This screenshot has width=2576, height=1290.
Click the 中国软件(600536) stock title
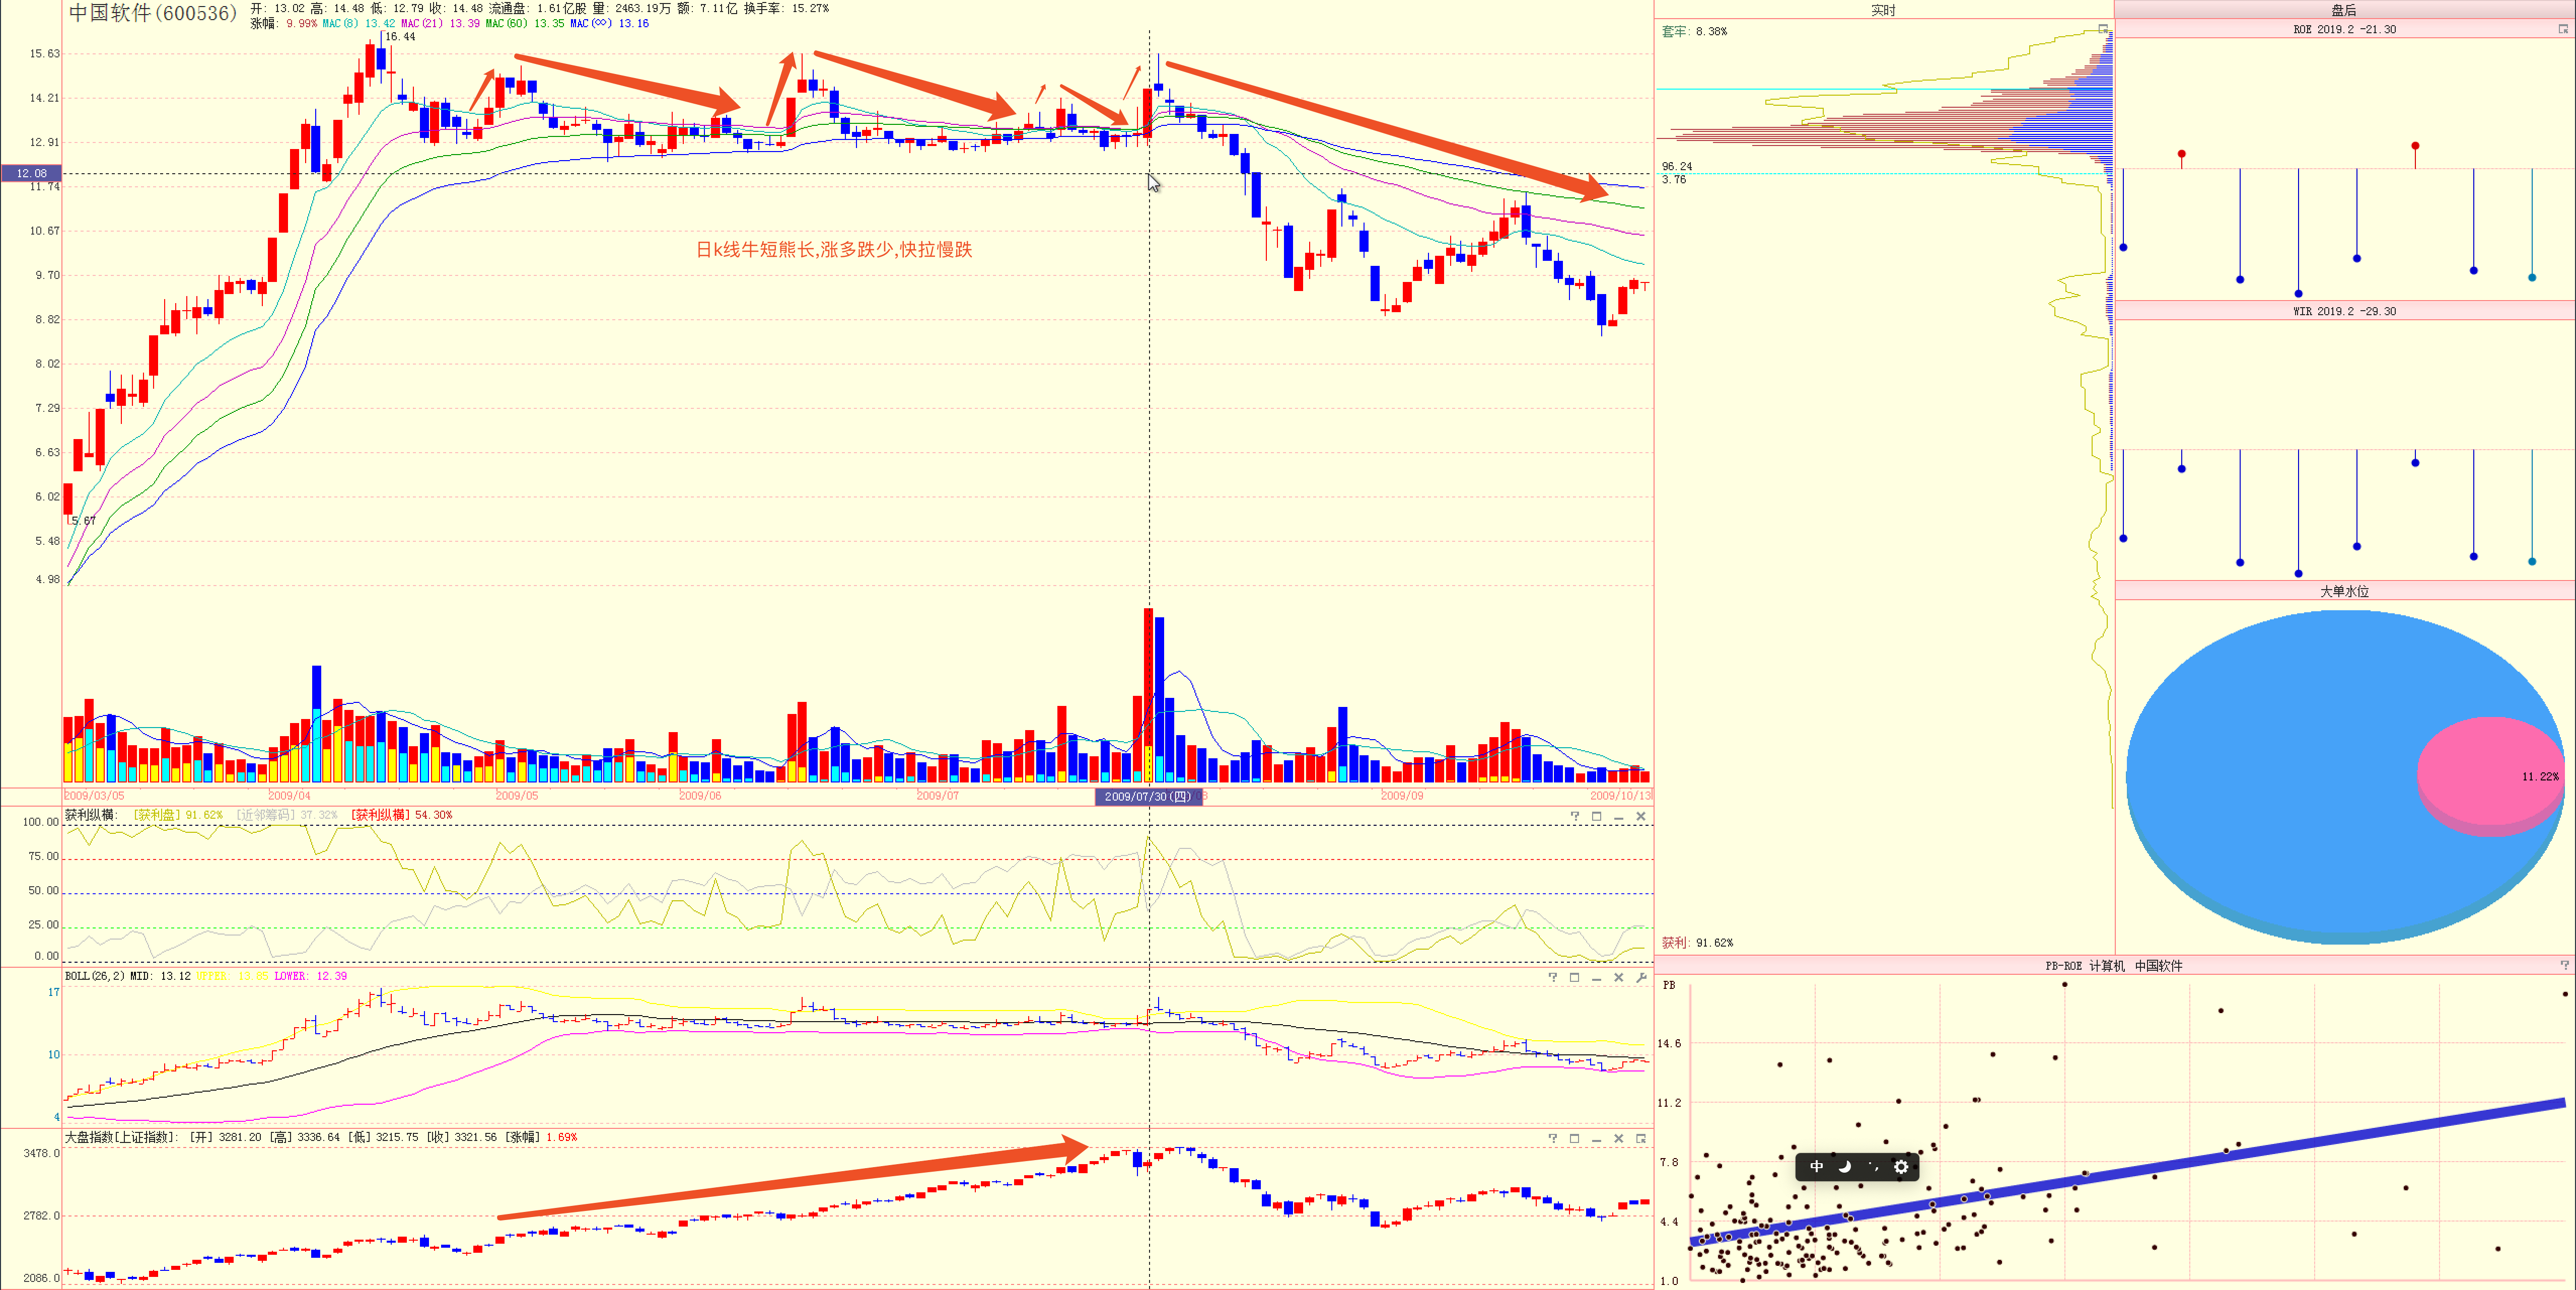(152, 13)
